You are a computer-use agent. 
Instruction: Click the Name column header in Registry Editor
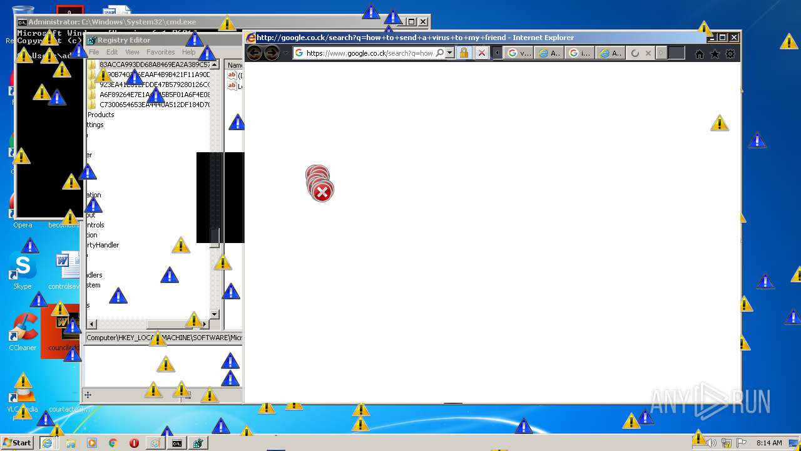click(234, 65)
